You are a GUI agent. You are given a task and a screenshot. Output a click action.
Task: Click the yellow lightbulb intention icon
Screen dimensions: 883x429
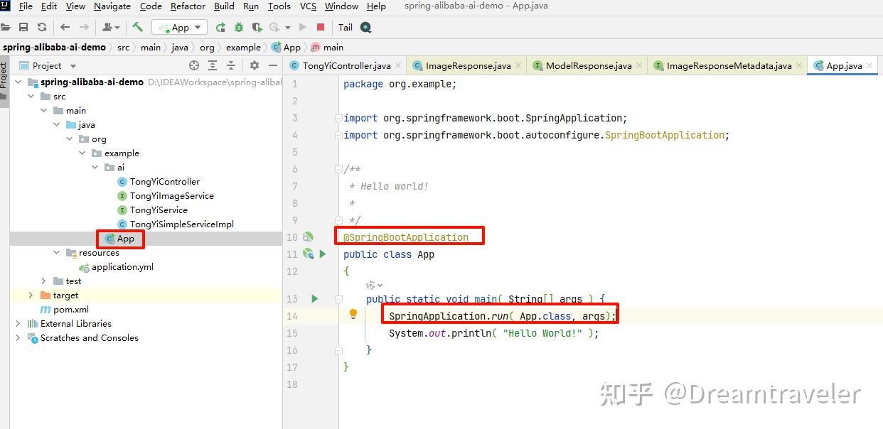pyautogui.click(x=353, y=315)
